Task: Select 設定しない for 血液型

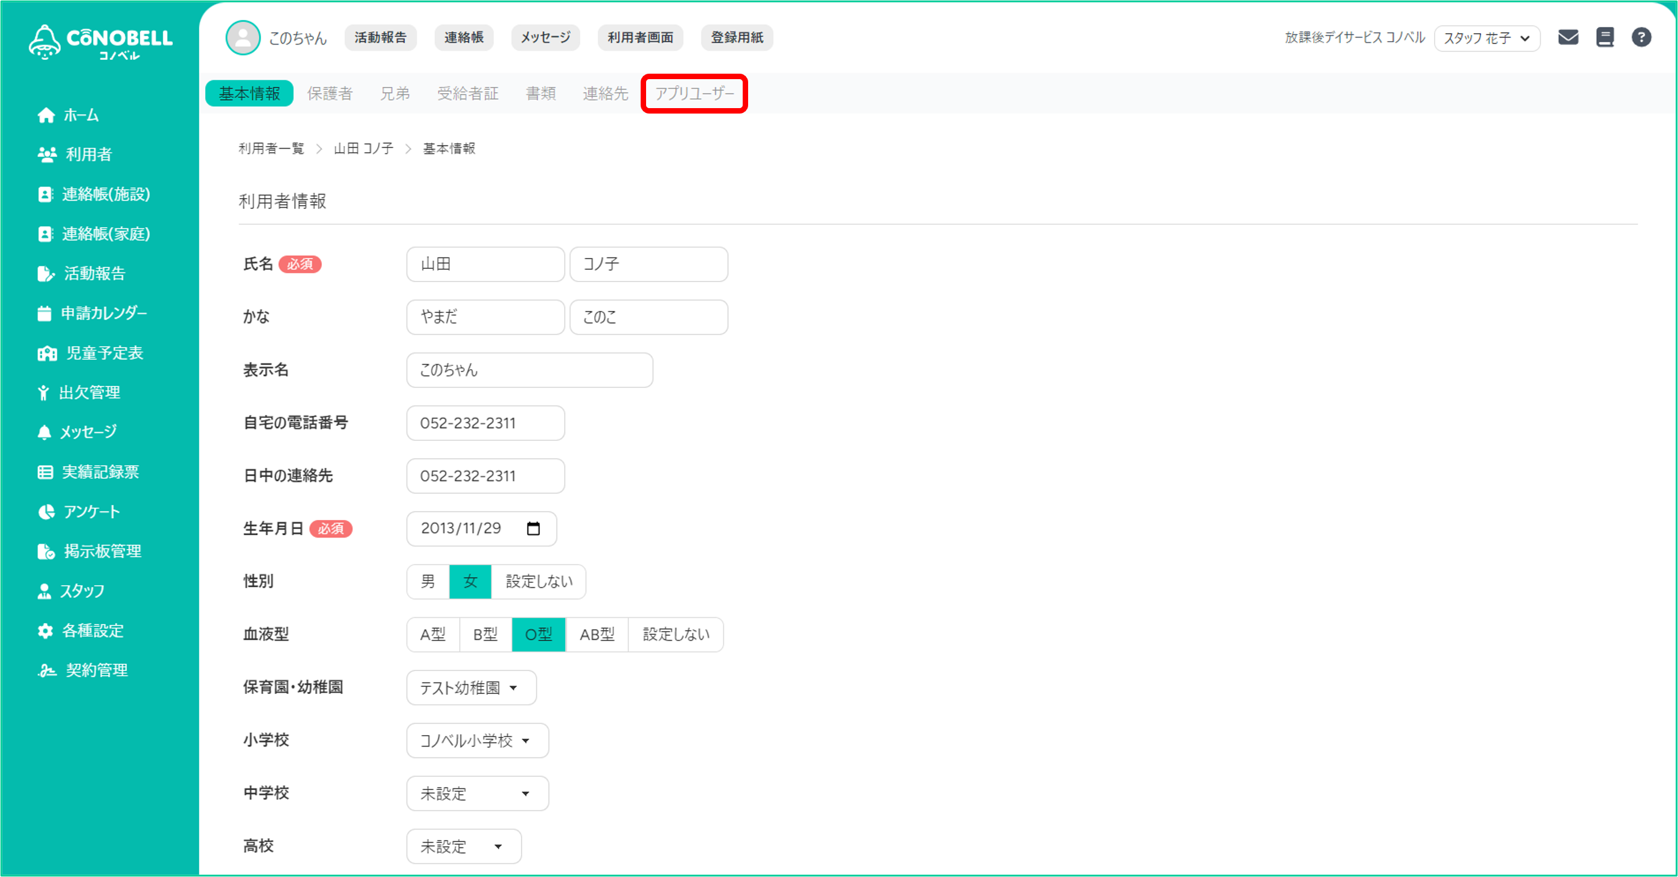Action: [676, 635]
